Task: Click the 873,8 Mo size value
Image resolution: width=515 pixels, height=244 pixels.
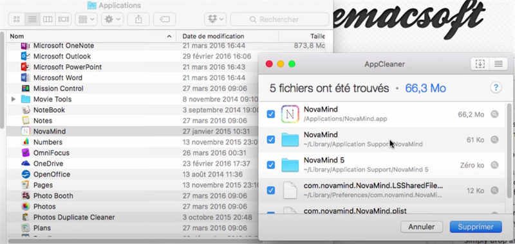Action: coord(309,46)
